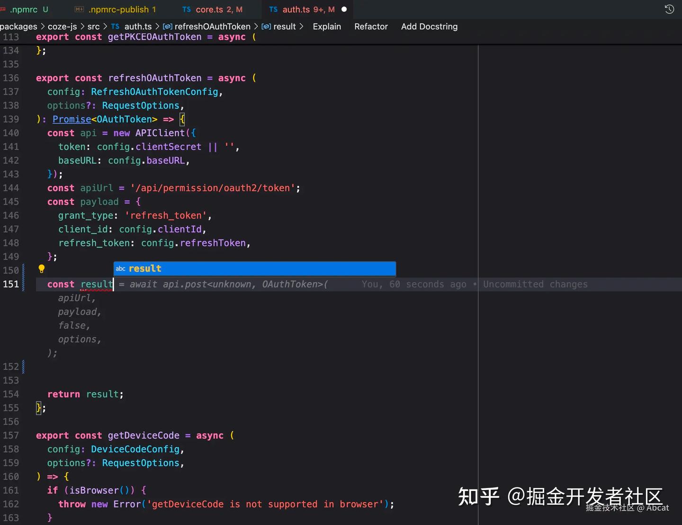Click the Refactor code action link
This screenshot has height=525, width=682.
point(371,27)
